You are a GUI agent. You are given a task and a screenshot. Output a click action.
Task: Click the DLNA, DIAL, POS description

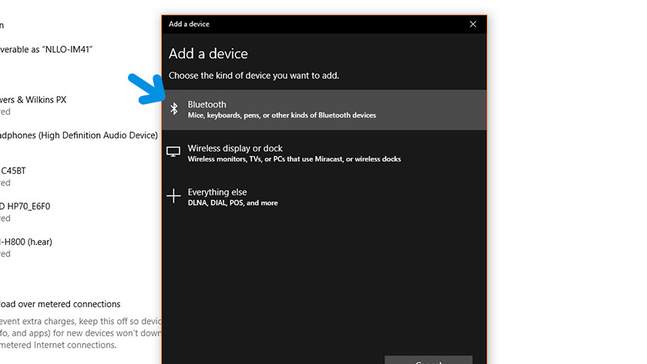pos(233,203)
